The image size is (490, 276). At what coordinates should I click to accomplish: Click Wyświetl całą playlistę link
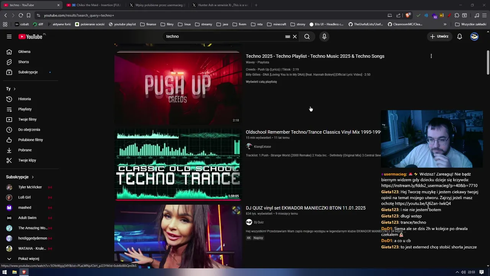pos(261,82)
